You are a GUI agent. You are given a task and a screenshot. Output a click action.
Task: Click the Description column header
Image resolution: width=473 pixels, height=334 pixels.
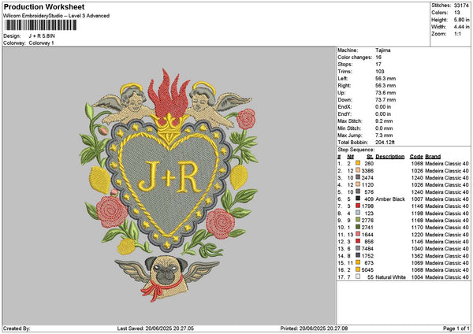click(x=390, y=156)
